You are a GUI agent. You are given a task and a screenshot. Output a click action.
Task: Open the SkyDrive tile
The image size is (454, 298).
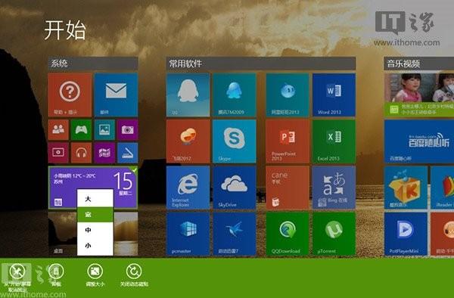click(235, 188)
